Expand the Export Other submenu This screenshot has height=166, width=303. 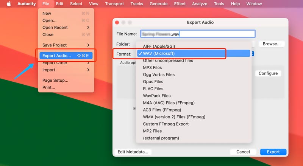(x=66, y=63)
